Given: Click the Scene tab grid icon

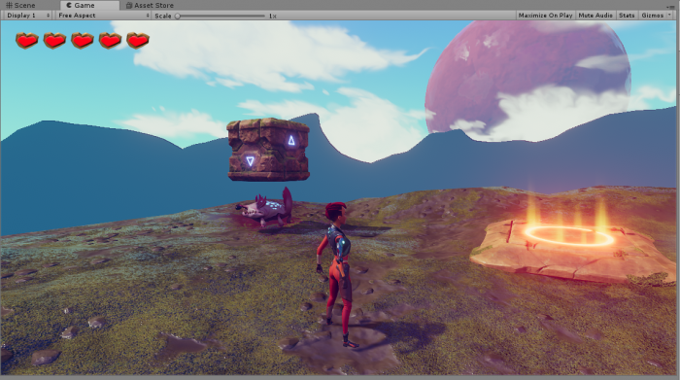Looking at the screenshot, I should pos(9,5).
